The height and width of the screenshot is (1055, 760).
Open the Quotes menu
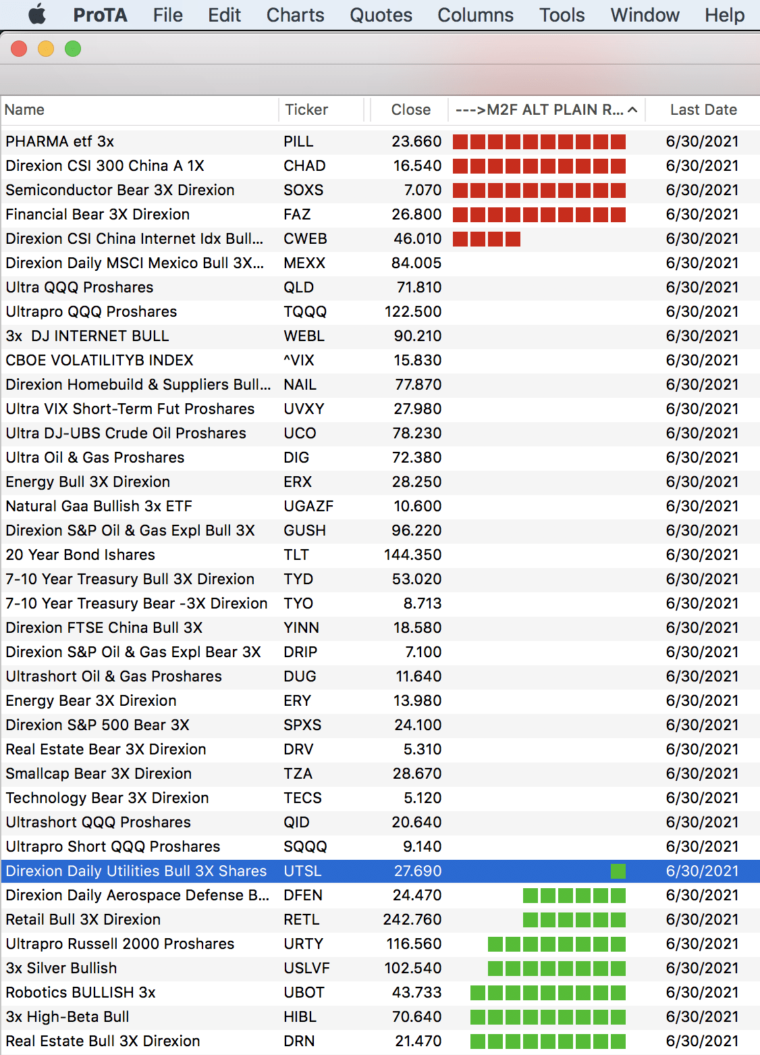point(381,15)
